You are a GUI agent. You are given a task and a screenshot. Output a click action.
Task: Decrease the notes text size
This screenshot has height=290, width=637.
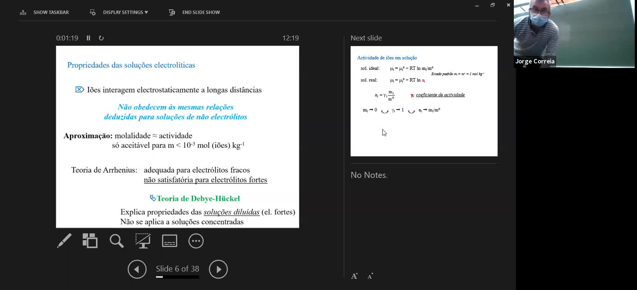pyautogui.click(x=370, y=276)
